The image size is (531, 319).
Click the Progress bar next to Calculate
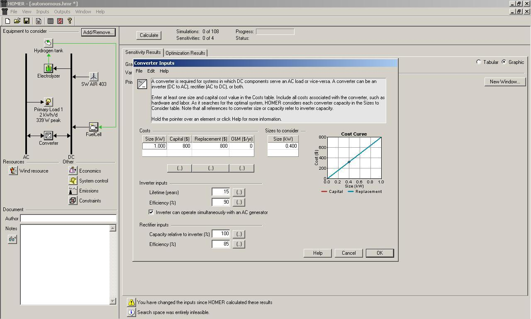[x=275, y=32]
